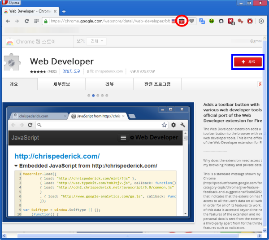Click the extension screenshot preview image
This screenshot has height=240, width=269.
[x=98, y=162]
